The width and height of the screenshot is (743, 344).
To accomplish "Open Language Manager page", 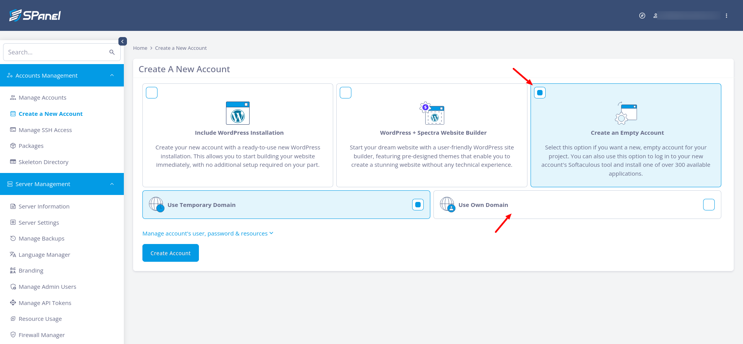I will [x=45, y=255].
